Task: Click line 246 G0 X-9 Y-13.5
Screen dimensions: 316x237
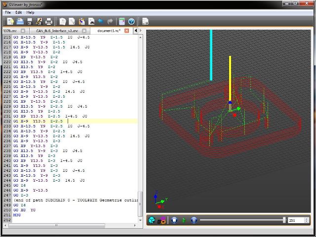Action: tap(31, 190)
